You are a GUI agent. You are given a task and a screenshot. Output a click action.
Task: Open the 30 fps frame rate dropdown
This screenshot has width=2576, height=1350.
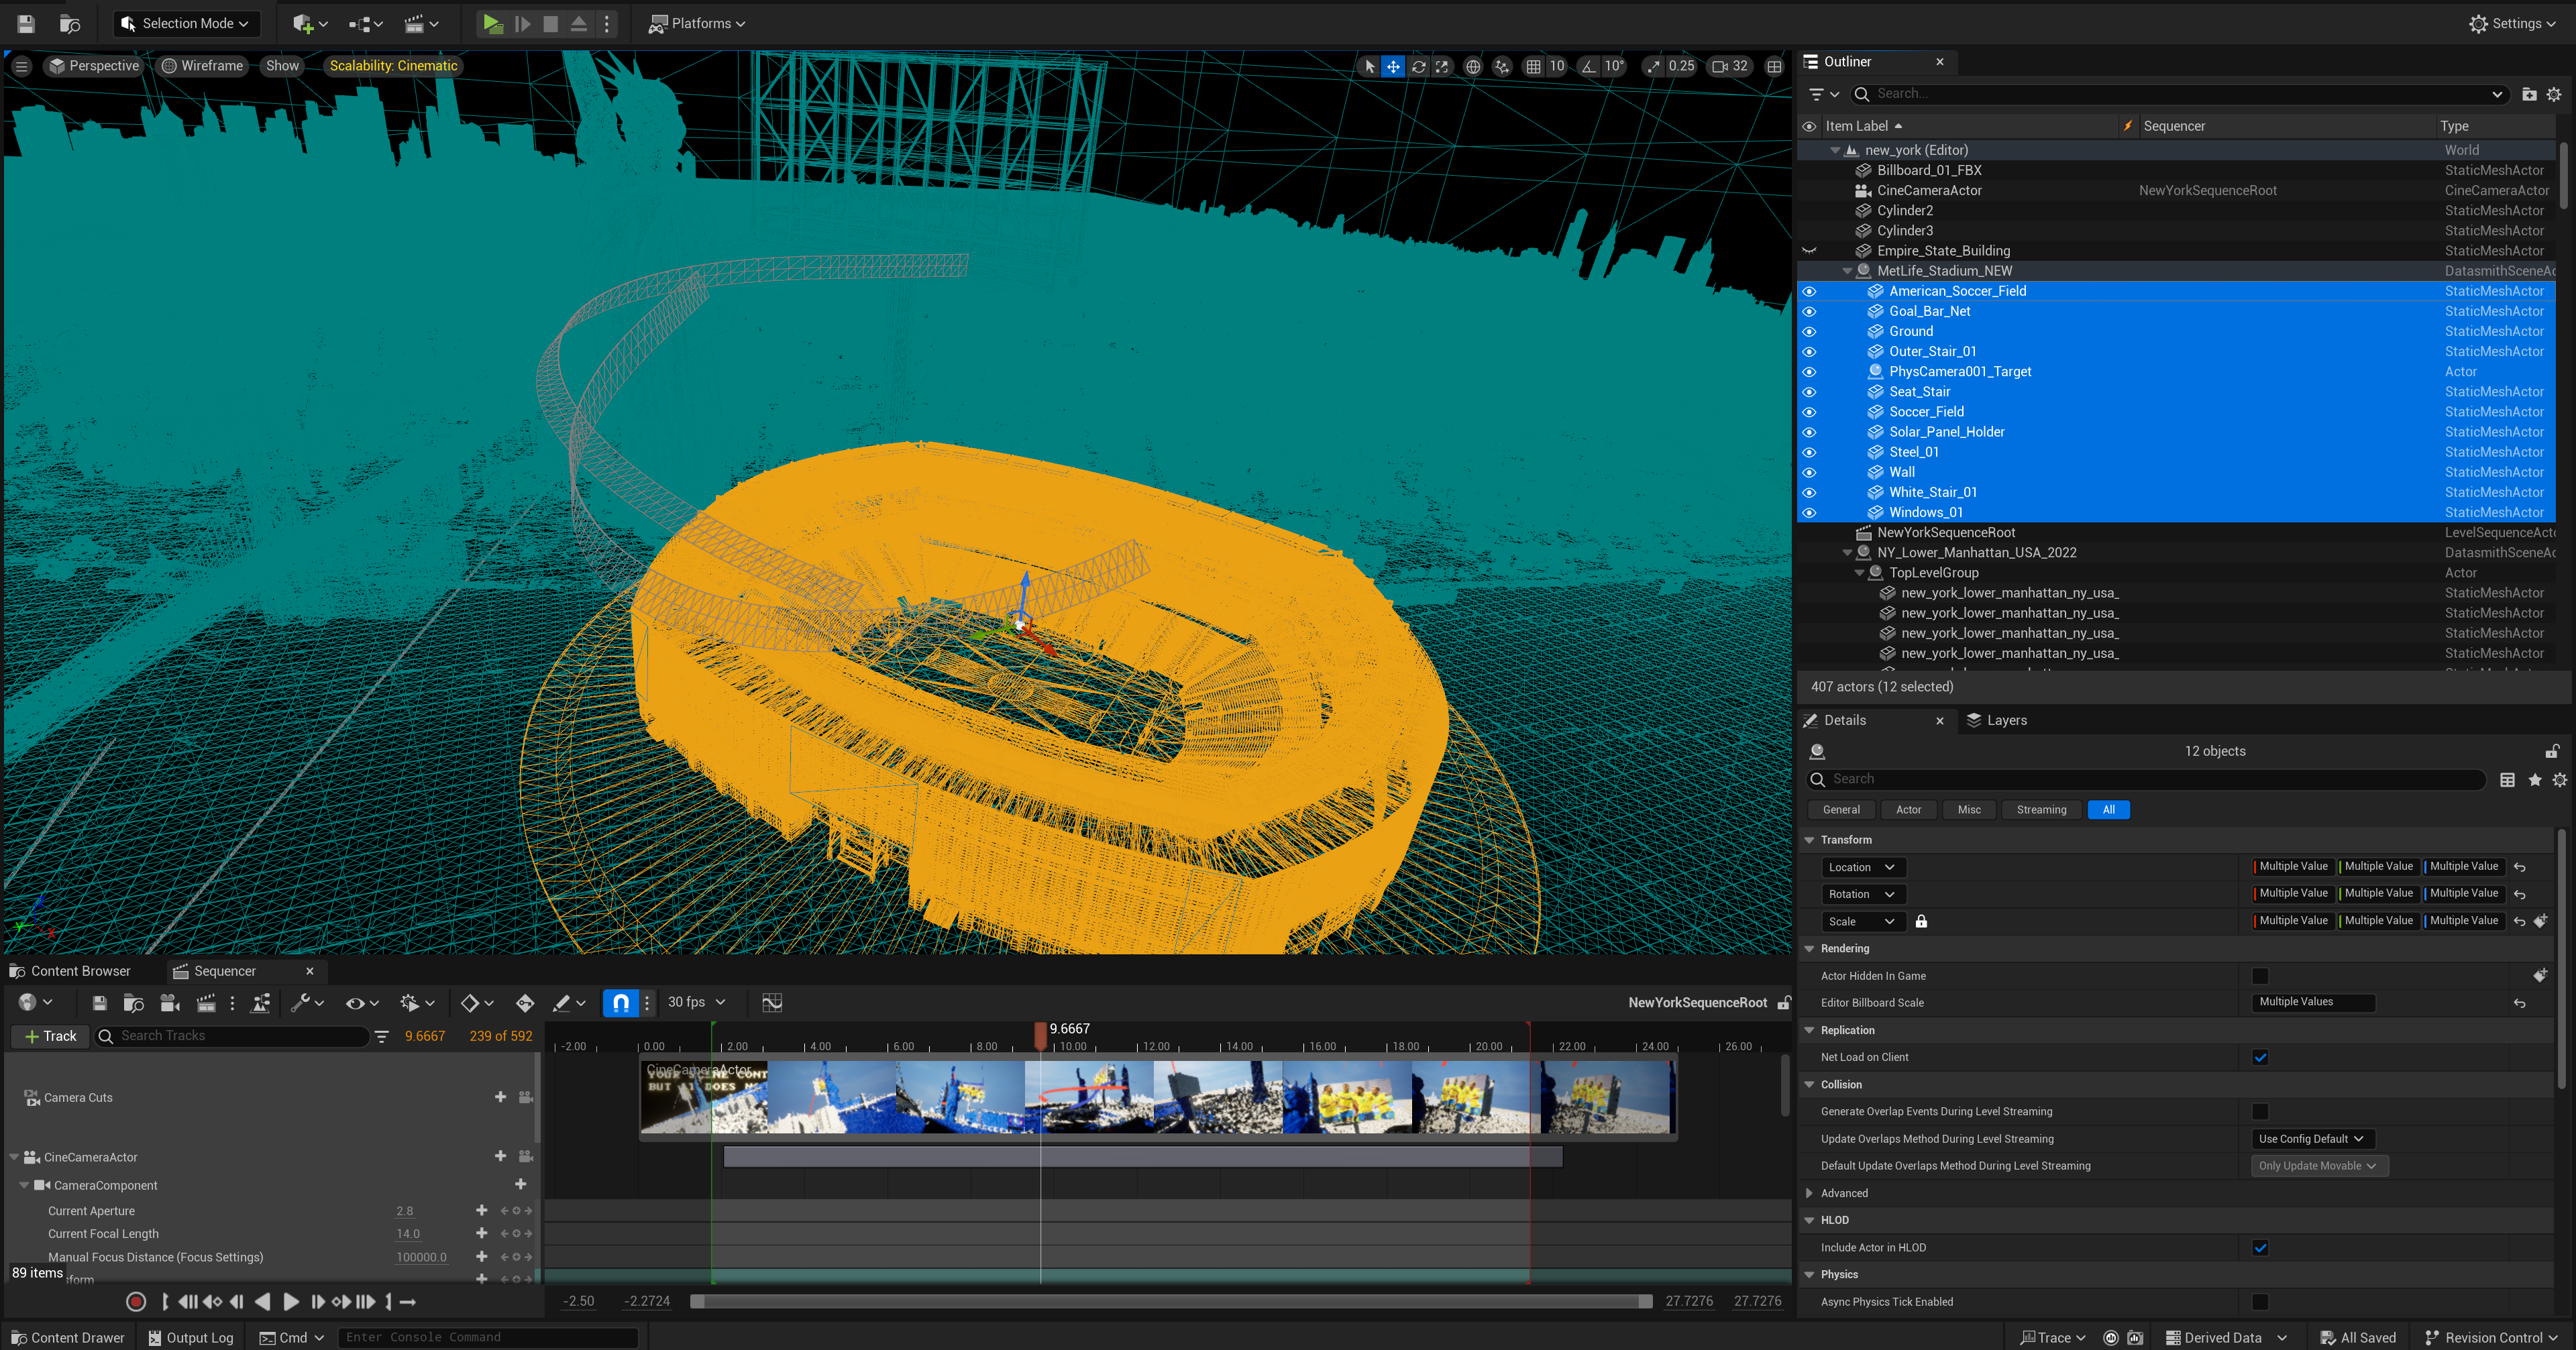pyautogui.click(x=696, y=1002)
